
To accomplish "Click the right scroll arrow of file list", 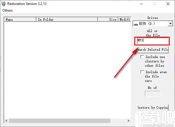I will [128, 121].
